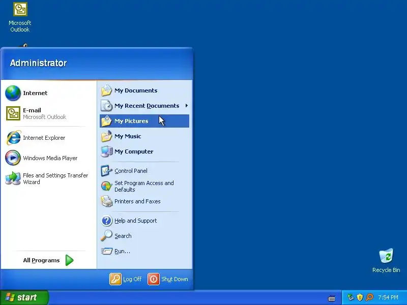Click the Log Off key icon
This screenshot has width=407, height=305.
(115, 279)
